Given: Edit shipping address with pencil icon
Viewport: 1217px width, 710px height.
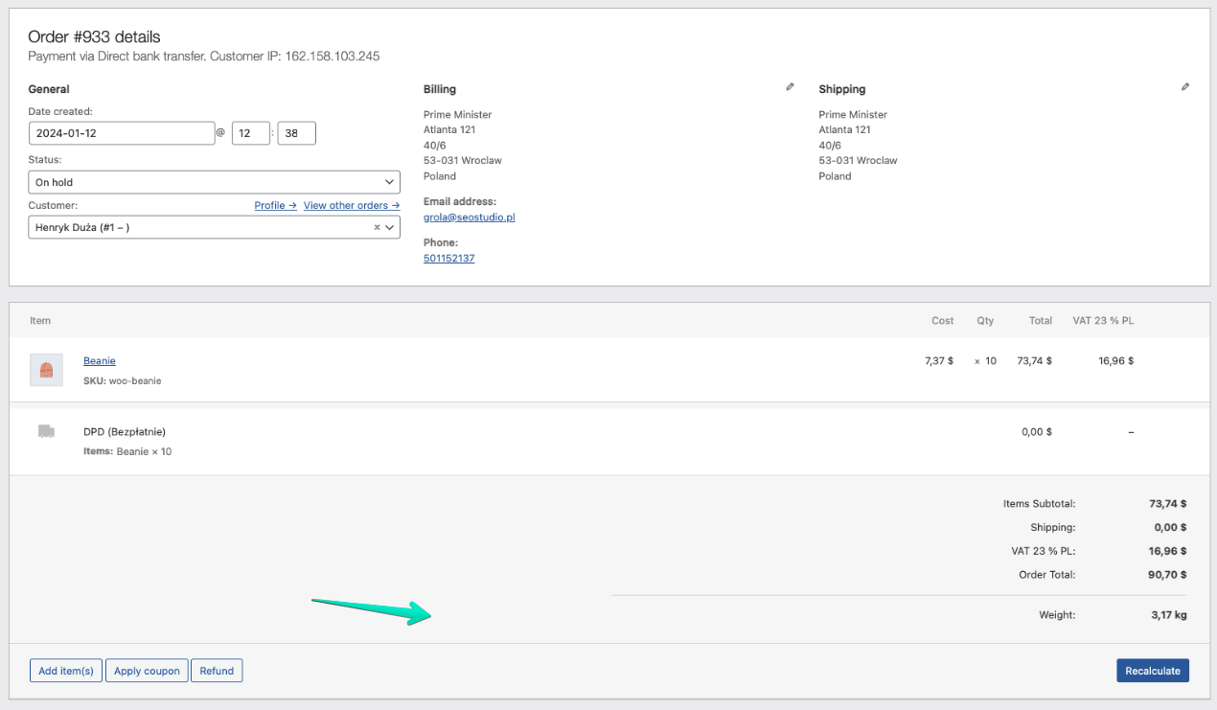Looking at the screenshot, I should pyautogui.click(x=1185, y=87).
